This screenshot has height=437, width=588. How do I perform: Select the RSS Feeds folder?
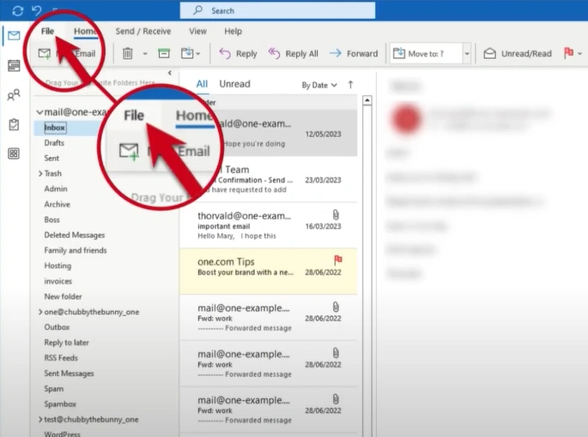[61, 357]
